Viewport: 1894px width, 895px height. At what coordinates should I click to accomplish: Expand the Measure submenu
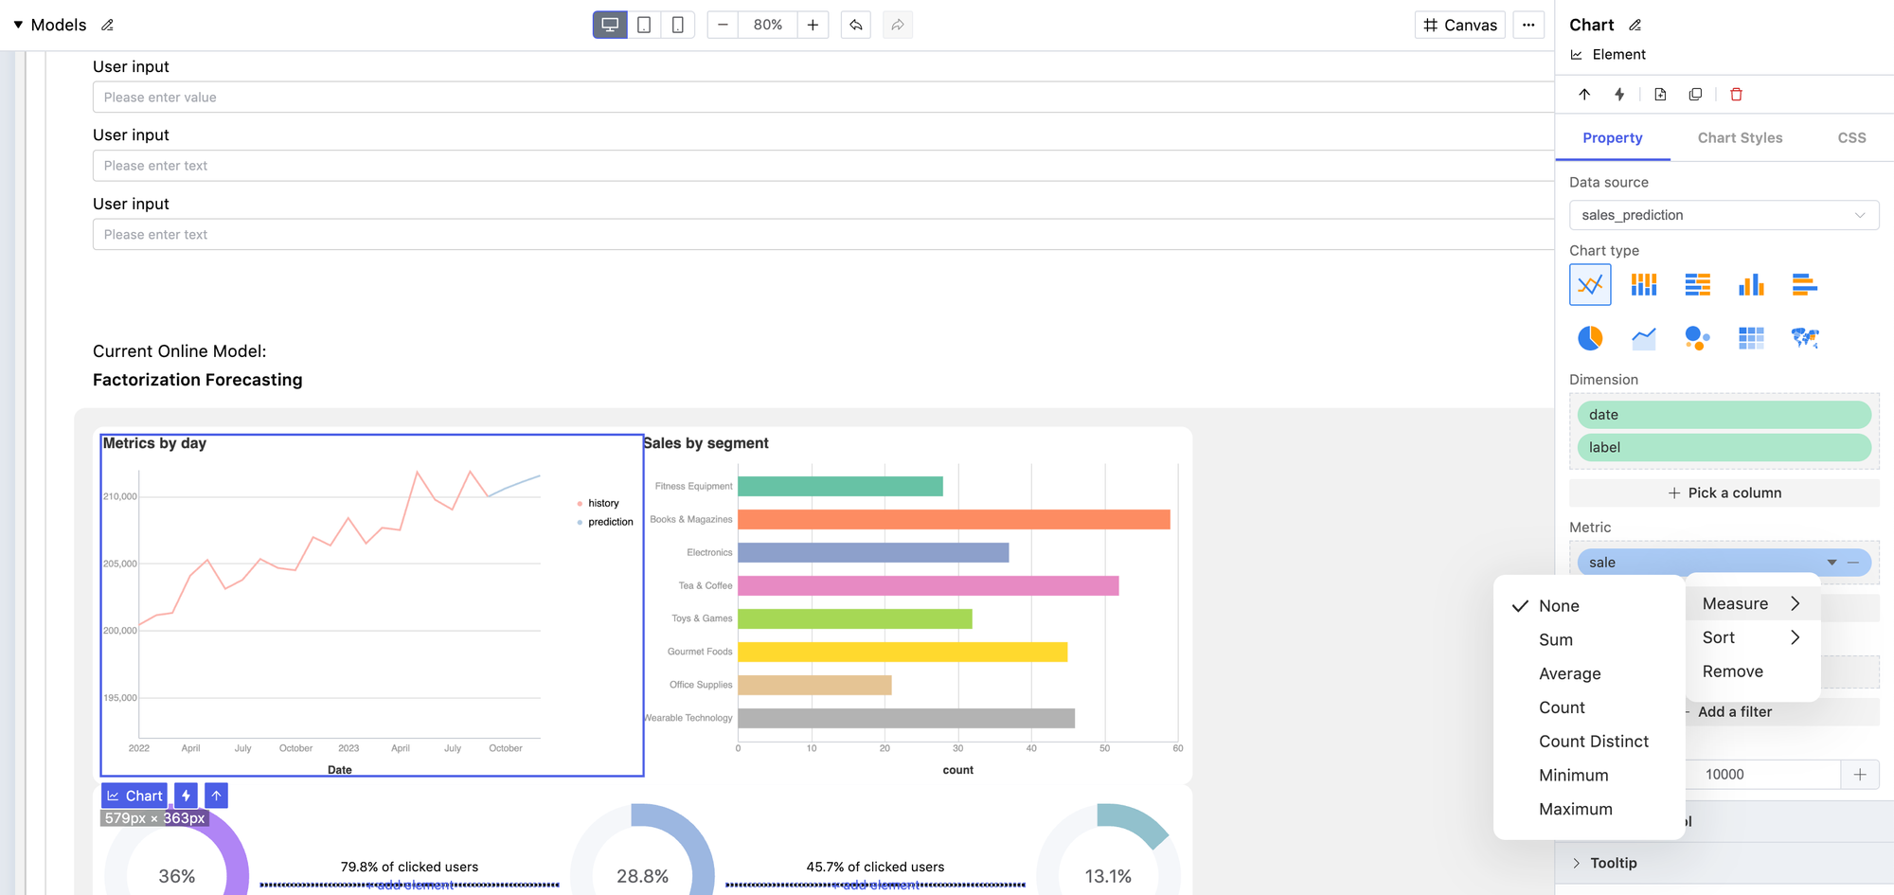coord(1752,604)
